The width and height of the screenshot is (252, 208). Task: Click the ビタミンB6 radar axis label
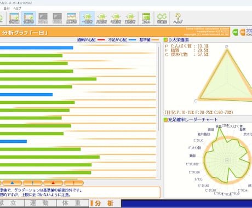tap(194, 172)
